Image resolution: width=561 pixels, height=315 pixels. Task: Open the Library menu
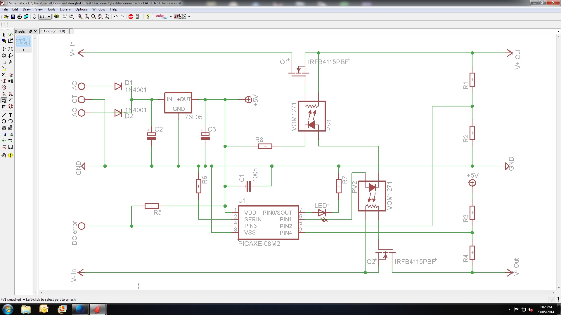tap(65, 9)
